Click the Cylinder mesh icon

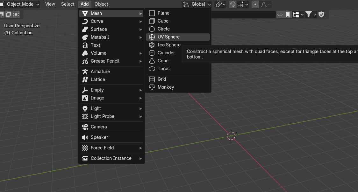point(152,53)
